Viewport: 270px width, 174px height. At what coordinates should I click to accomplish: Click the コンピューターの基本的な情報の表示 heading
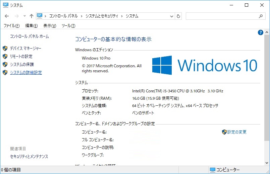coord(113,39)
